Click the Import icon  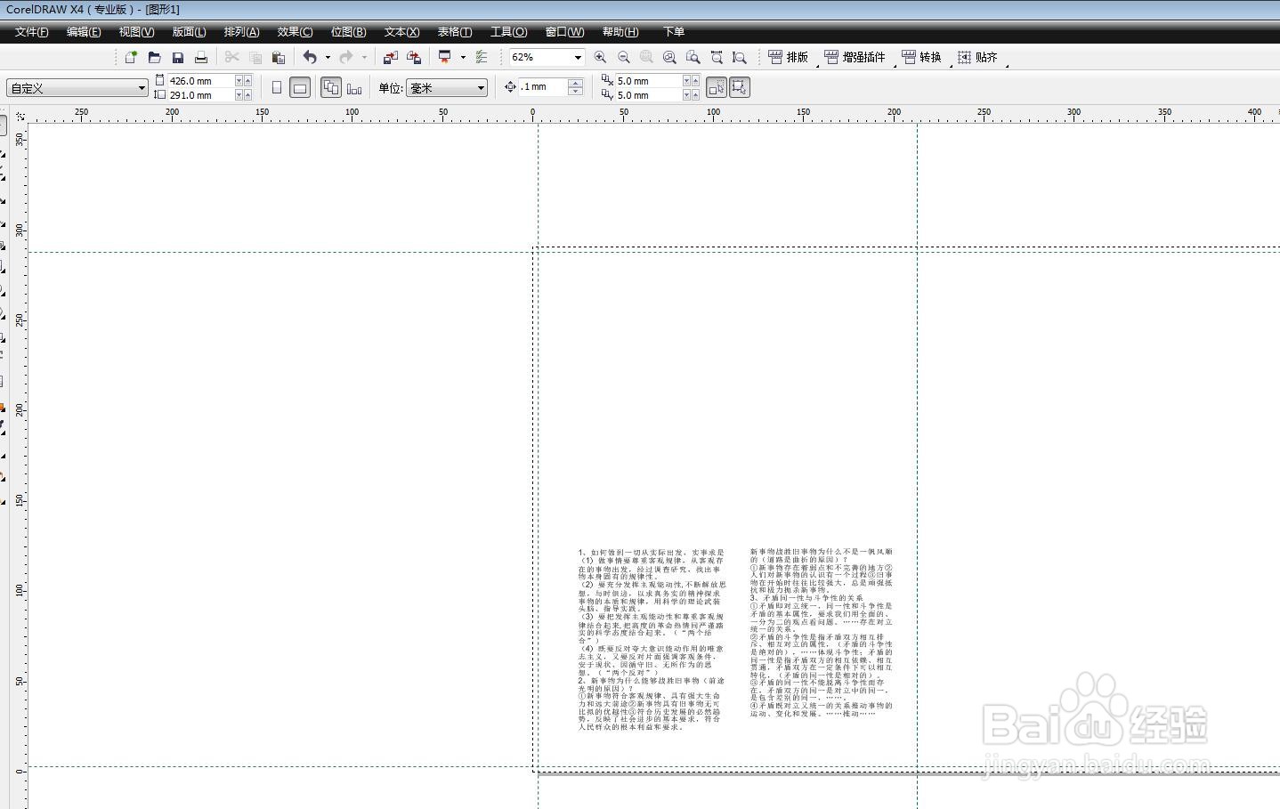(390, 57)
